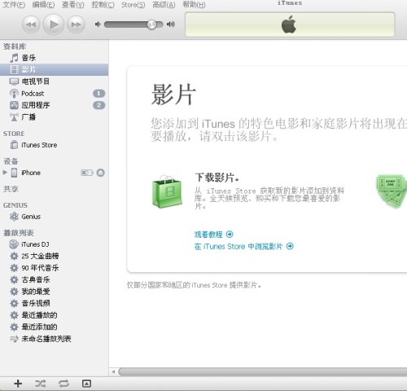Open the 广播 radio icon

tap(14, 117)
